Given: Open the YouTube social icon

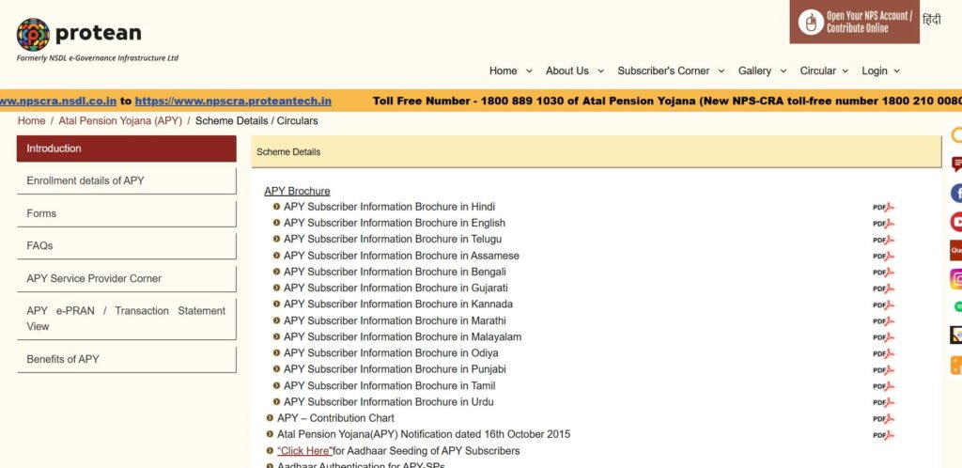Looking at the screenshot, I should (956, 222).
